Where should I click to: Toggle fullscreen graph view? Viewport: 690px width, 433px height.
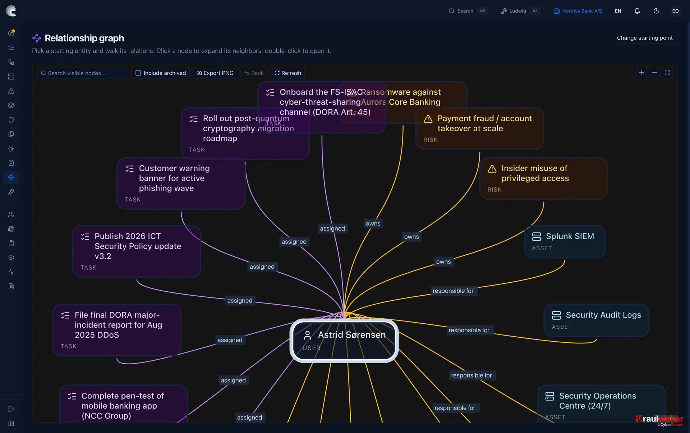point(667,73)
